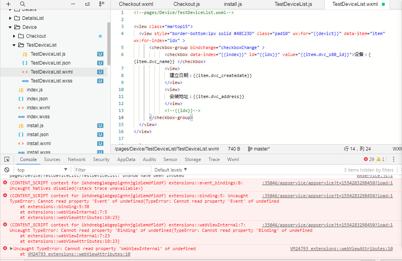Open file search with the magnifier icon
This screenshot has height=261, width=402.
(23, 4)
